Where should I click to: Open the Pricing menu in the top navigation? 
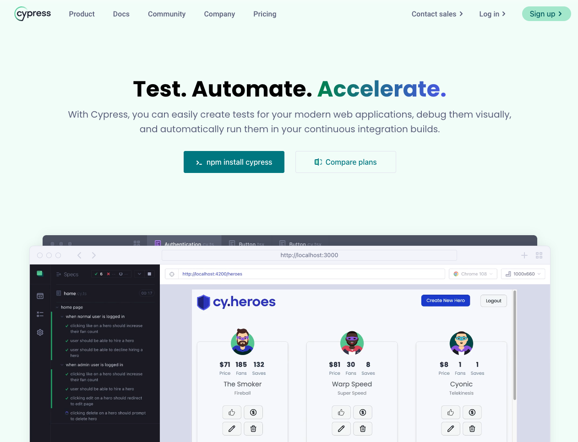pos(265,14)
